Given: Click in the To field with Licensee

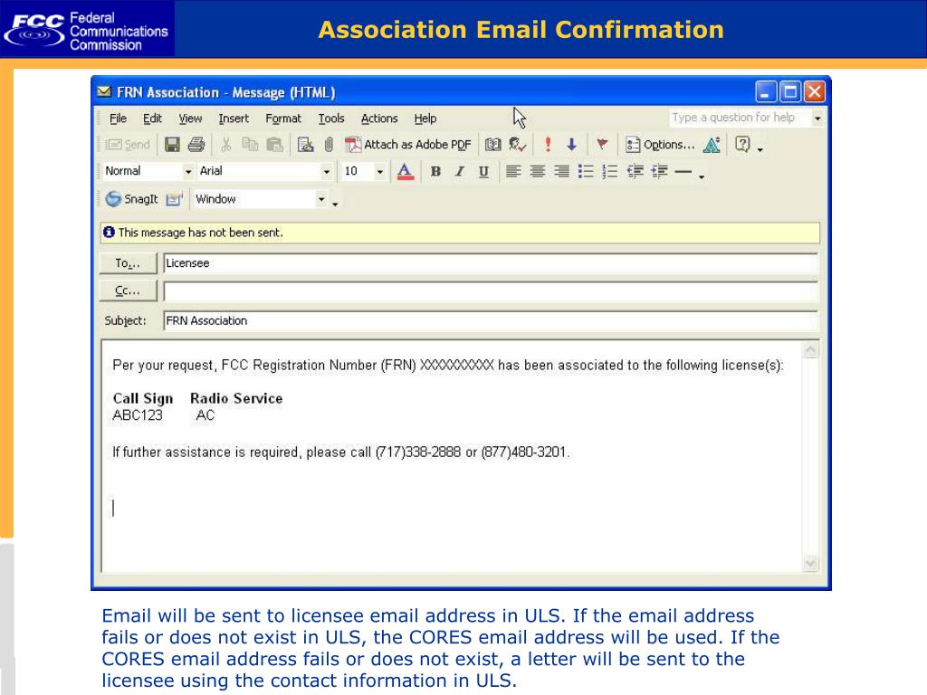Looking at the screenshot, I should 491,263.
